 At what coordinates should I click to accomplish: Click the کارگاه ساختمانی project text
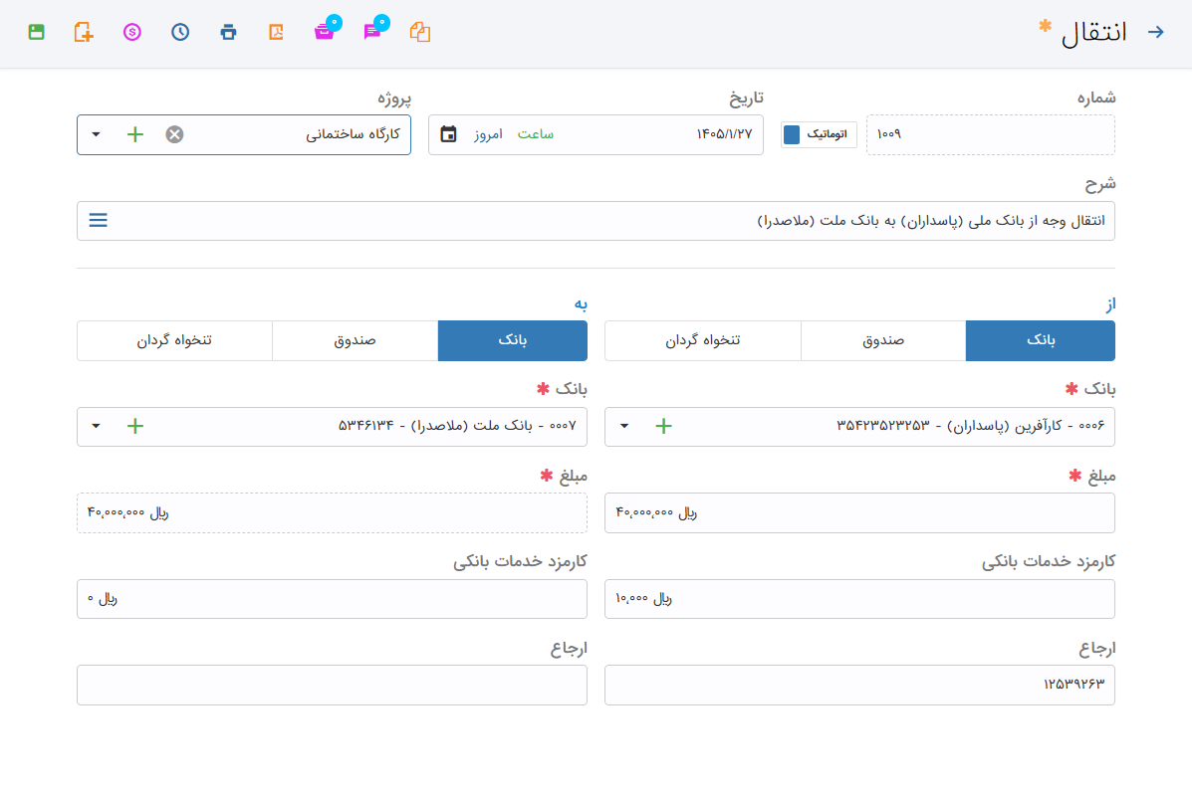(x=353, y=134)
